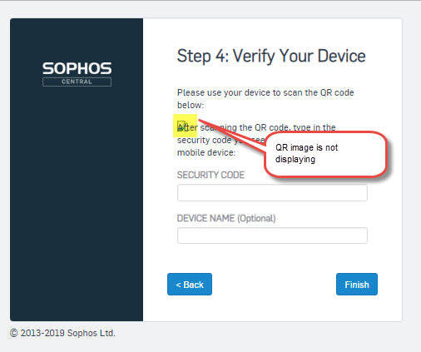This screenshot has width=421, height=352.
Task: Click the broken QR code image icon
Action: click(182, 126)
